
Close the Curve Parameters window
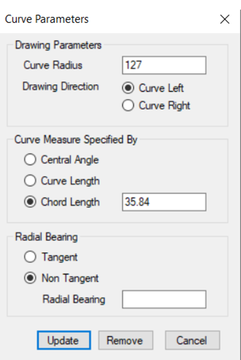pyautogui.click(x=225, y=19)
